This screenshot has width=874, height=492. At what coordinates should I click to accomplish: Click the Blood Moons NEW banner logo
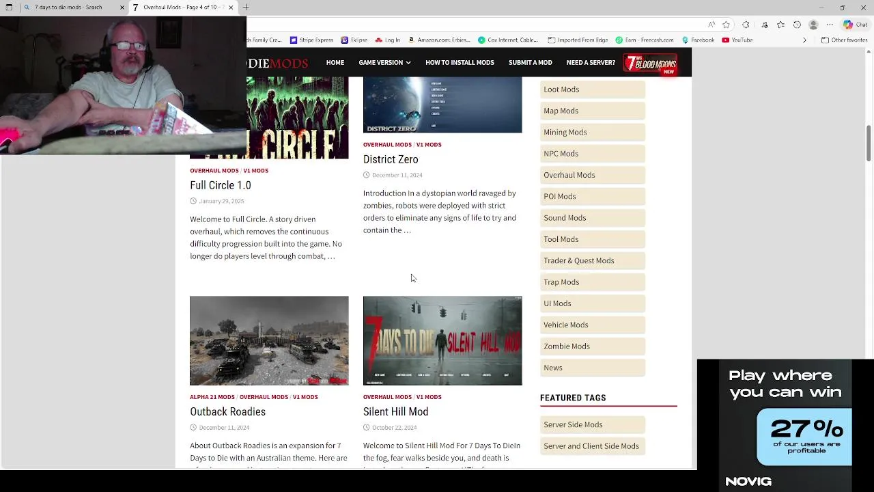coord(650,63)
